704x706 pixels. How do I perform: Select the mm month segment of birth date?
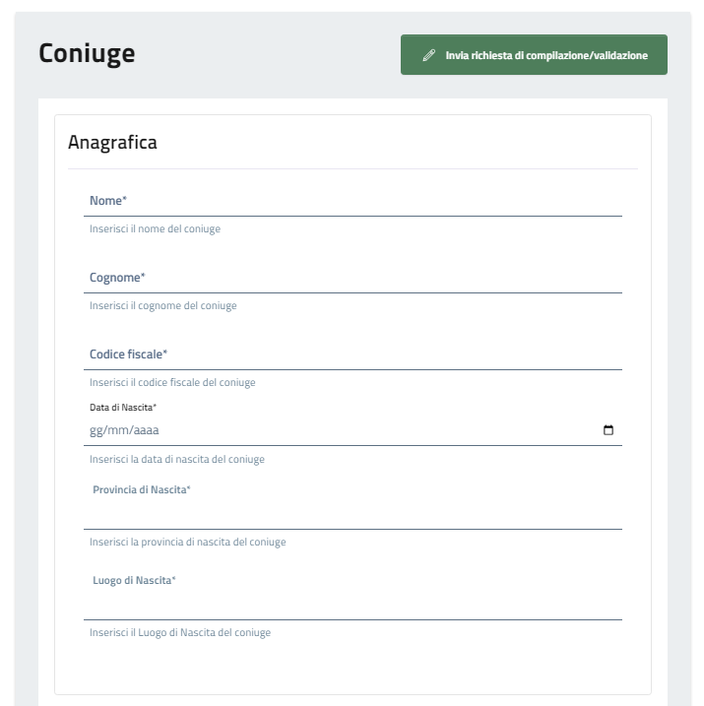[118, 430]
